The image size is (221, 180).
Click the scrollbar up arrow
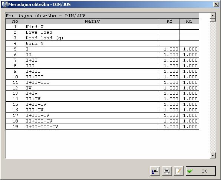pos(213,15)
